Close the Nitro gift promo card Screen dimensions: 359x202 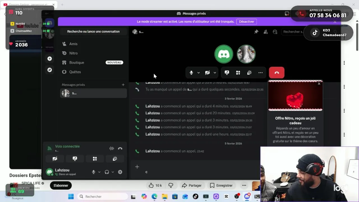pyautogui.click(x=319, y=84)
